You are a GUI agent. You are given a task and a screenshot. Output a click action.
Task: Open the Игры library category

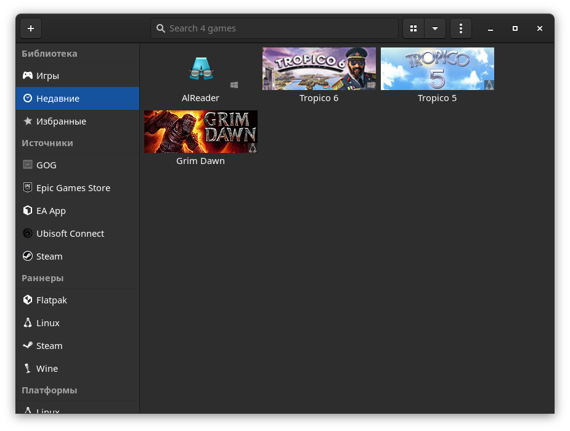[78, 76]
